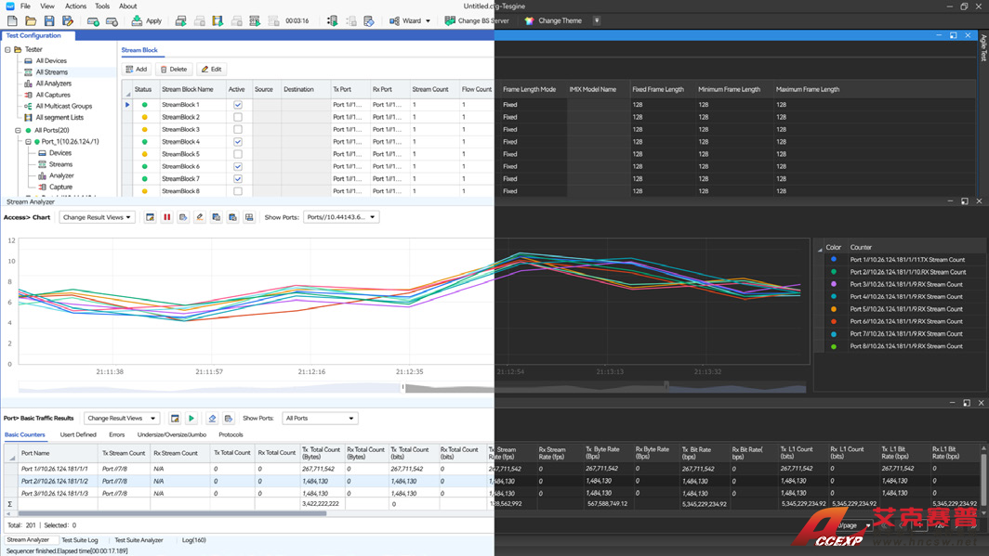This screenshot has height=556, width=989.
Task: Open the All Ports dropdown
Action: point(319,419)
